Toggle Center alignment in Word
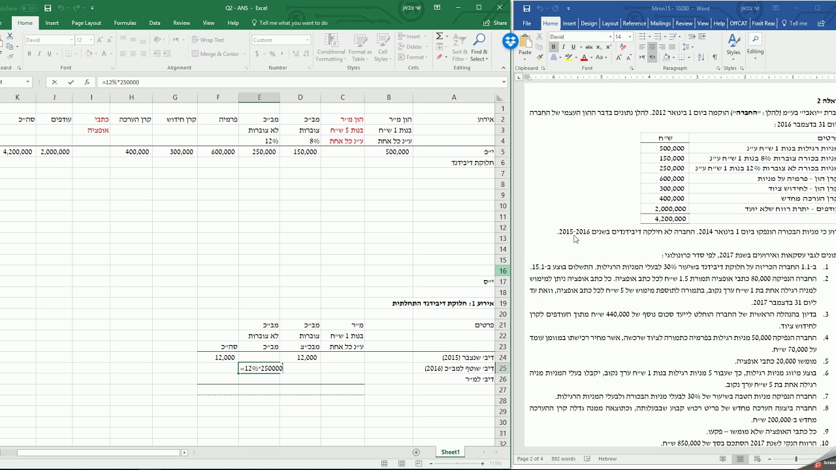This screenshot has width=836, height=470. (652, 47)
